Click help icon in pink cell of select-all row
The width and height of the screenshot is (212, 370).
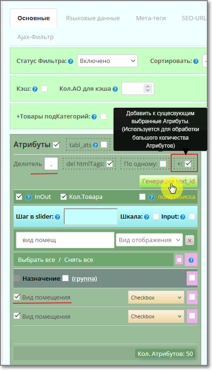pyautogui.click(x=191, y=260)
